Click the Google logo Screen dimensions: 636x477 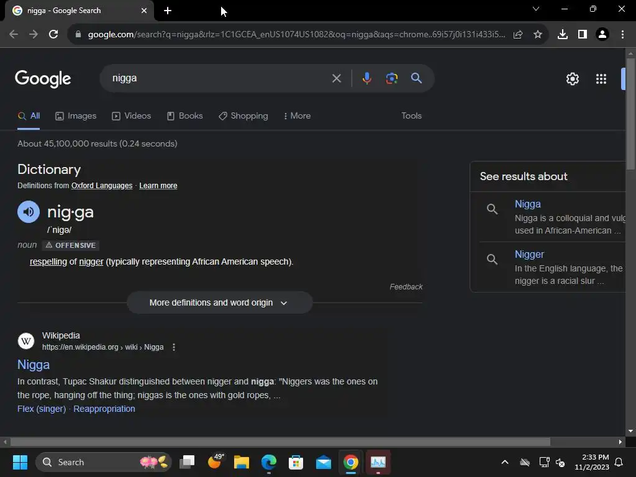pos(43,79)
